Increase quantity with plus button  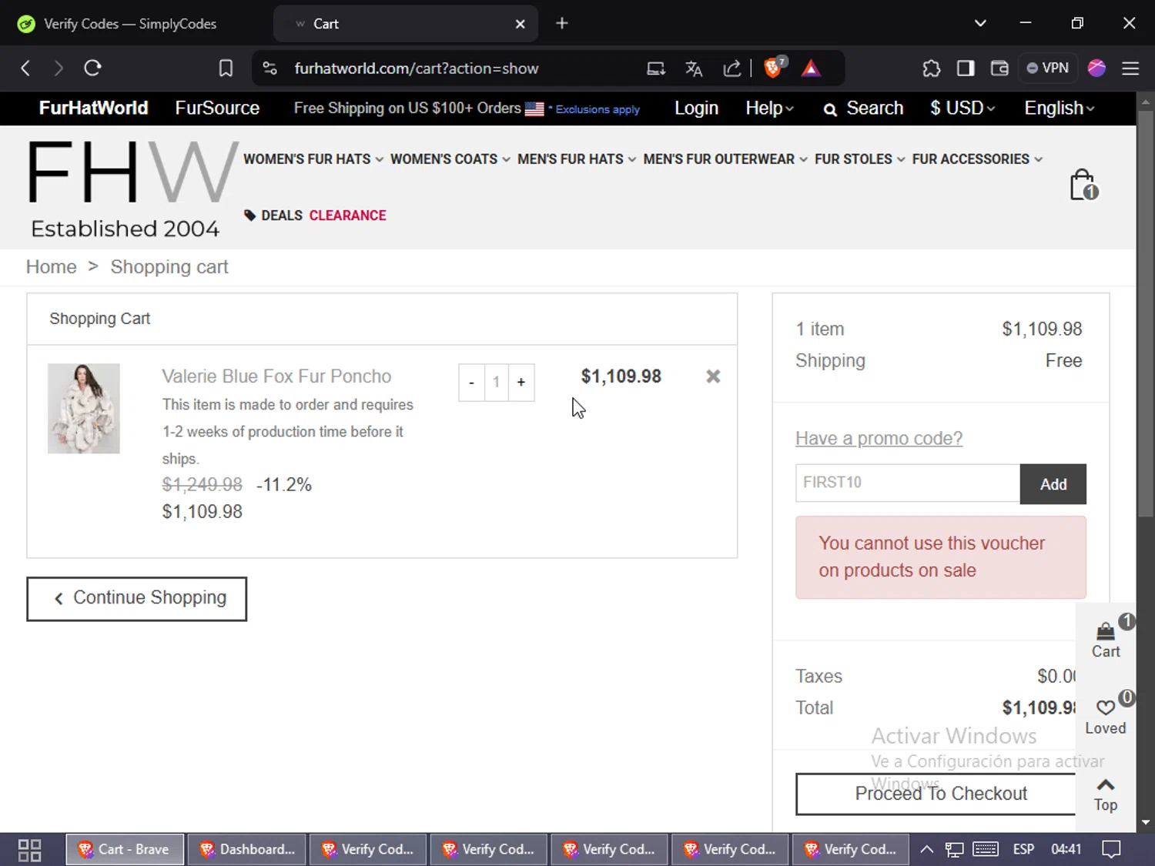click(x=521, y=383)
